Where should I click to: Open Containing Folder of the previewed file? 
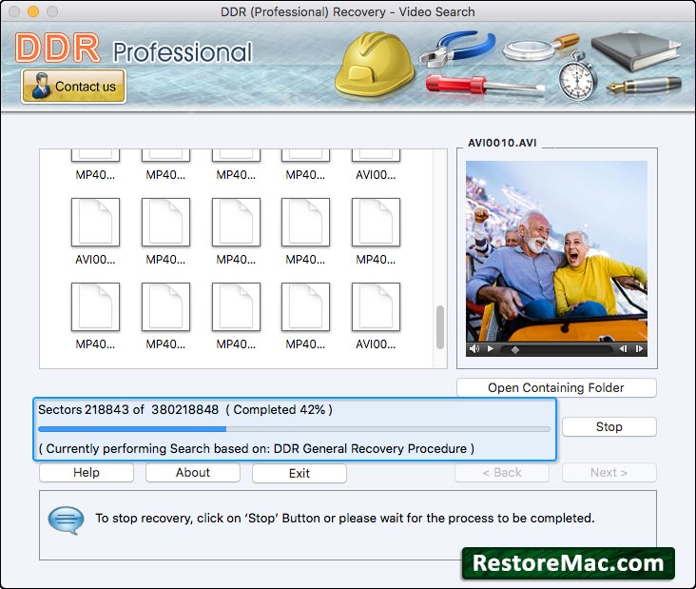click(556, 388)
